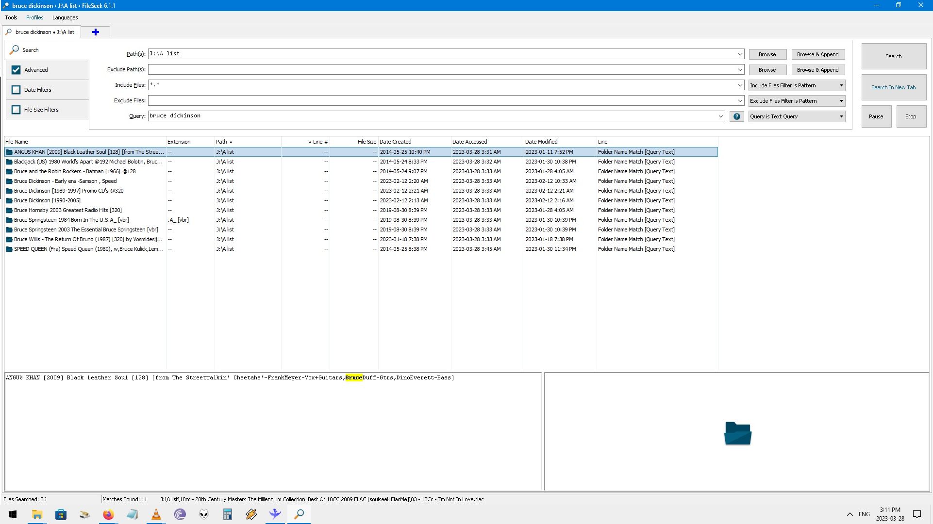Uncheck the Advanced search option
The height and width of the screenshot is (524, 933).
point(16,69)
